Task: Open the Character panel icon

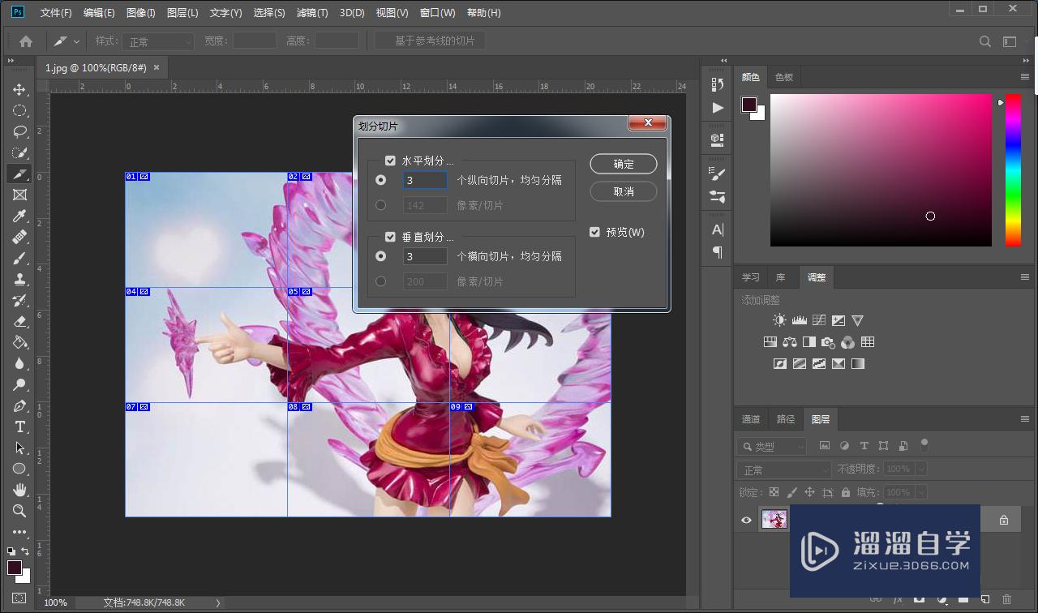Action: (717, 229)
